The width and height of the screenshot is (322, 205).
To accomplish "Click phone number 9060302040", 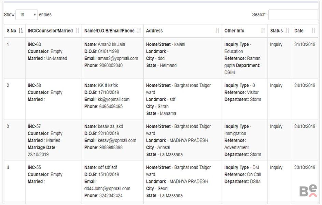I will (x=111, y=65).
